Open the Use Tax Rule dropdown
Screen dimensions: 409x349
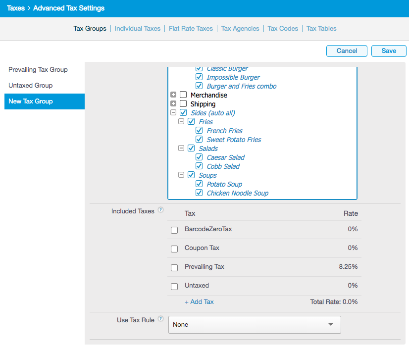point(255,325)
